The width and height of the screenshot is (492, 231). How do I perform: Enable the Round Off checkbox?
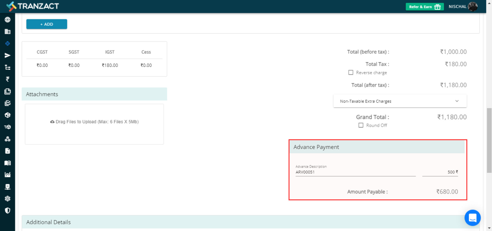(361, 125)
